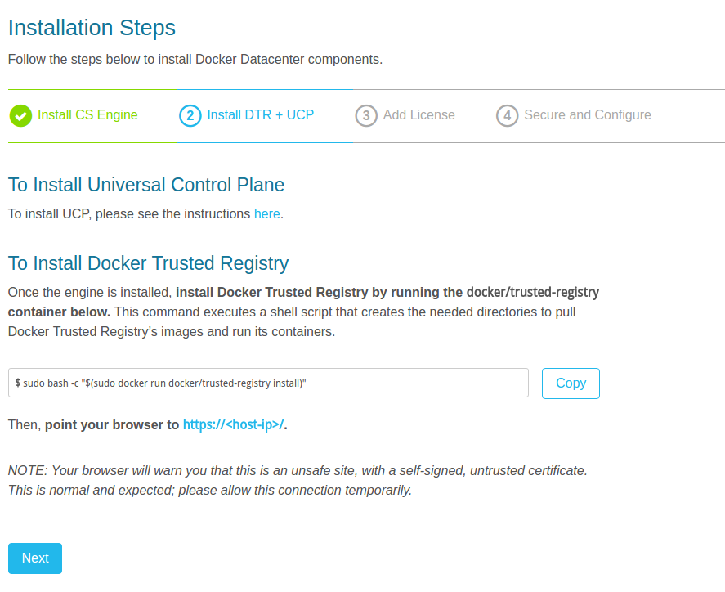Select the step 2 circle icon
Screen dimensions: 725x592
click(190, 115)
